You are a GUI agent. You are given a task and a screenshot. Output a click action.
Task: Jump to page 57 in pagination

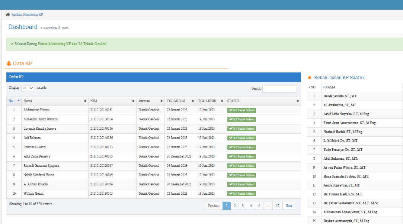click(278, 206)
